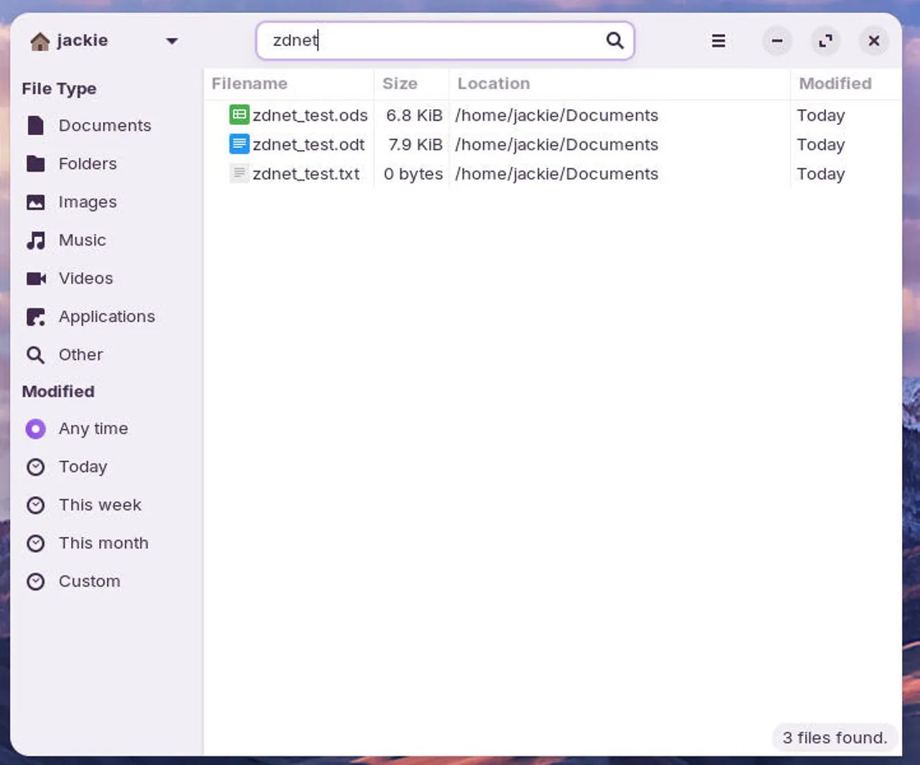Viewport: 920px width, 765px height.
Task: Click location of zdnet_test.odt row
Action: [x=556, y=144]
